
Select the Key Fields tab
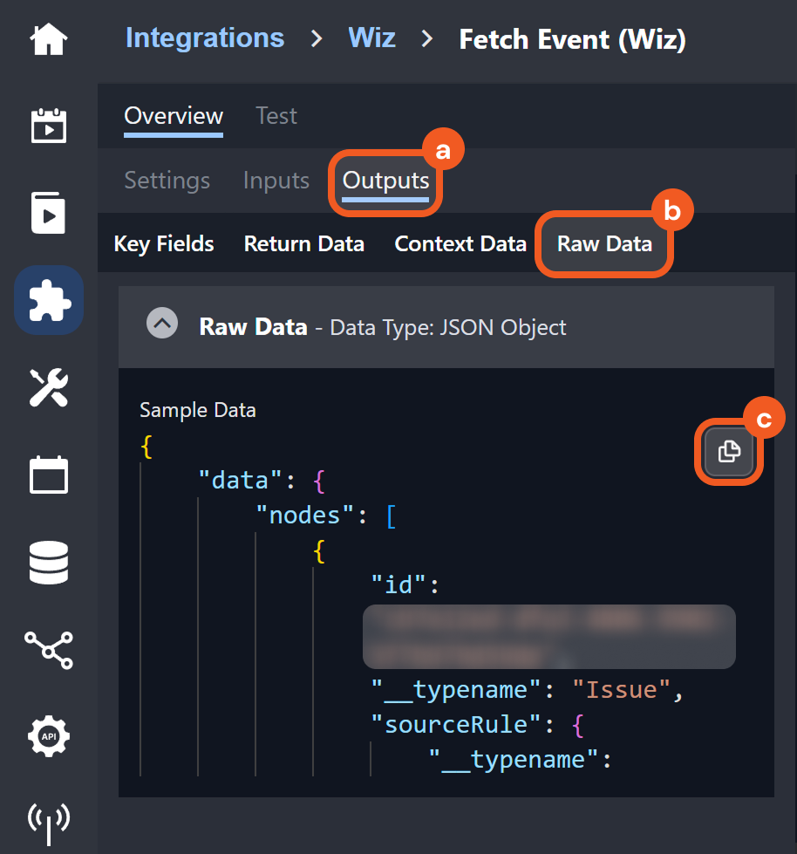[x=164, y=244]
